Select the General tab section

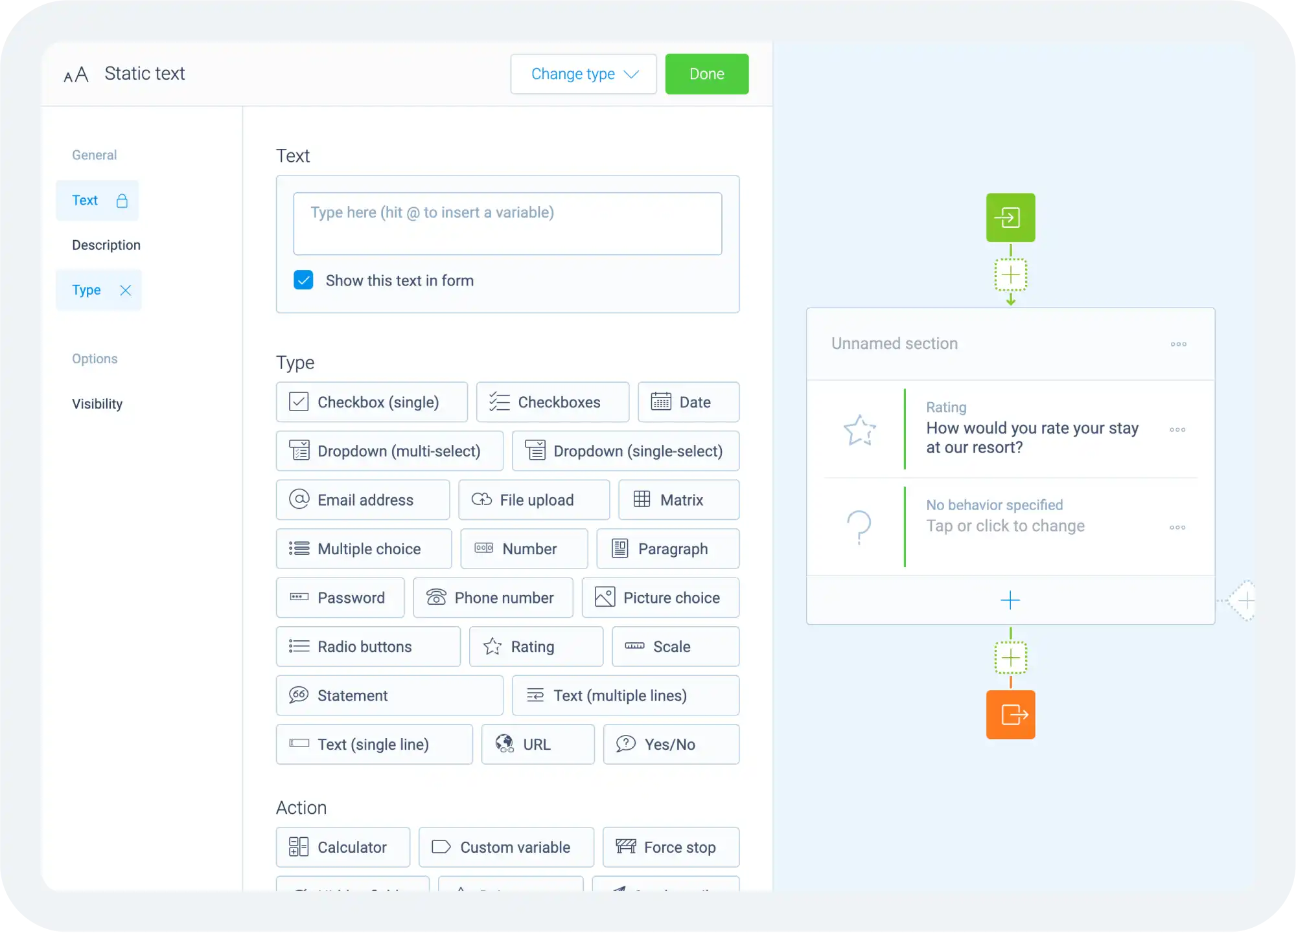[95, 154]
